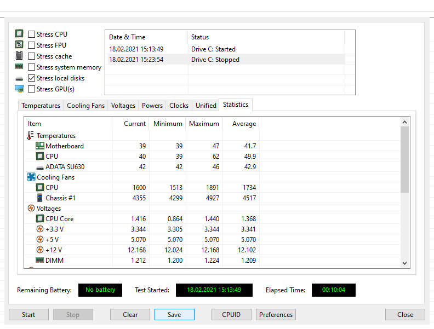
Task: Select the 'Drive C: Stopped' log entry
Action: (x=215, y=60)
